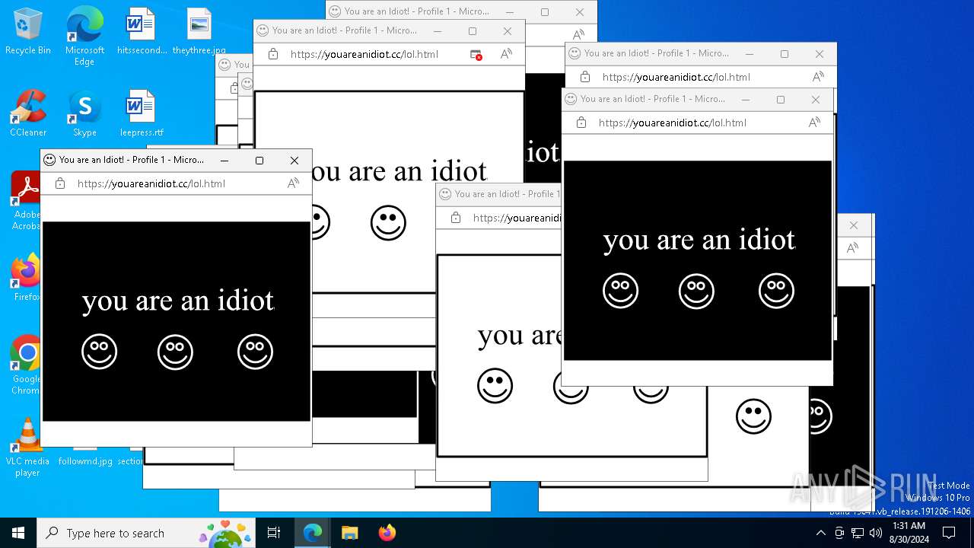Minimize the front-left black-page window
The width and height of the screenshot is (974, 548).
(x=224, y=161)
